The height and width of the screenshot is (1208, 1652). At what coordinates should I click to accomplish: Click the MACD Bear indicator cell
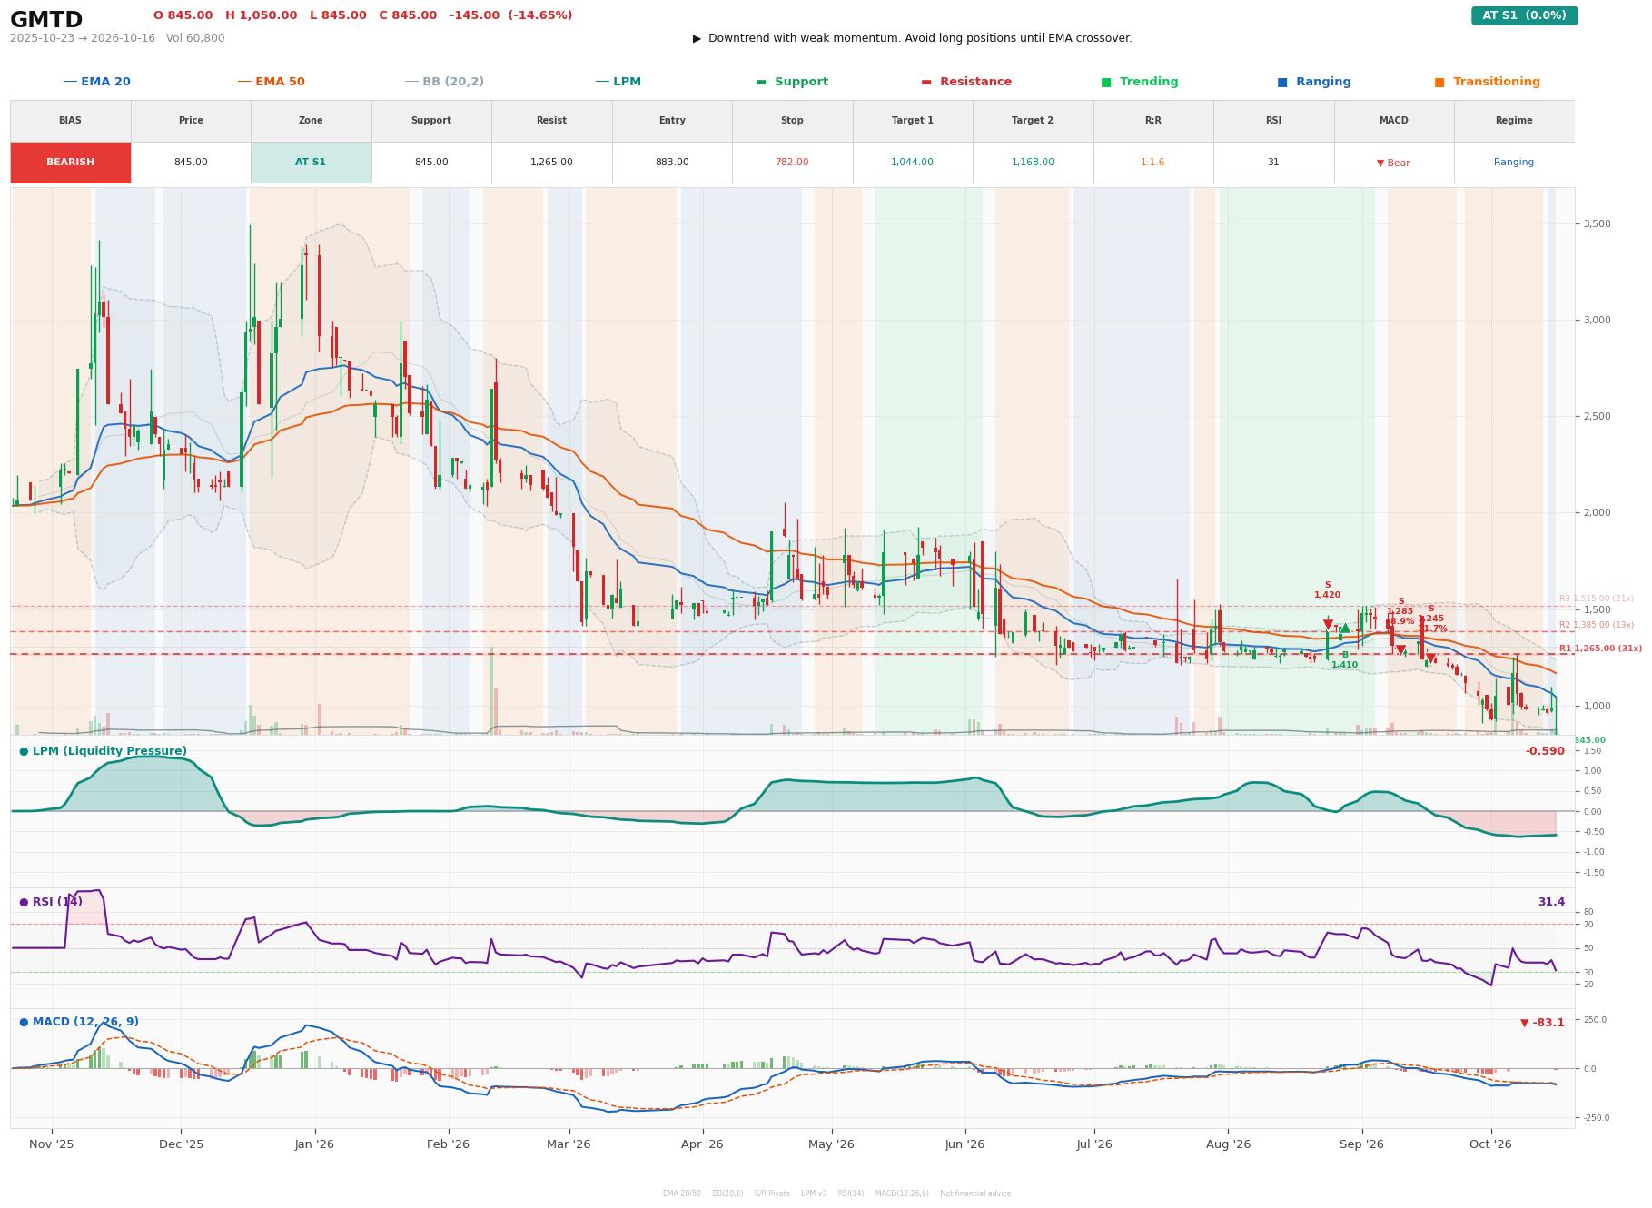pyautogui.click(x=1393, y=163)
